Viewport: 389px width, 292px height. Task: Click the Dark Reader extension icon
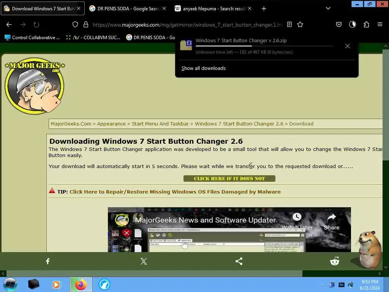coord(353,24)
